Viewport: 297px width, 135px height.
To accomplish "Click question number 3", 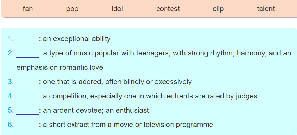I will pyautogui.click(x=11, y=82).
